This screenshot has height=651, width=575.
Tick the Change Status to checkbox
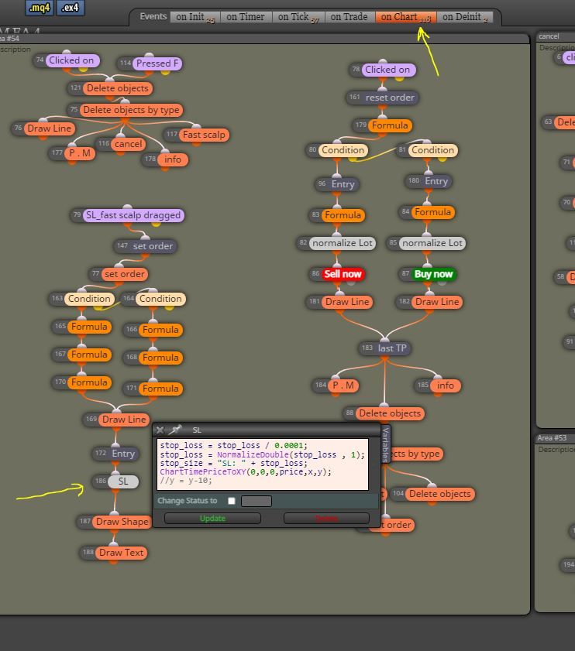232,501
